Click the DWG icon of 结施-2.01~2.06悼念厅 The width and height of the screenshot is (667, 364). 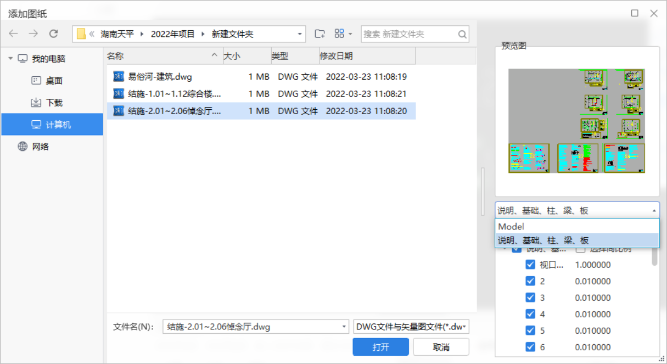(x=119, y=111)
